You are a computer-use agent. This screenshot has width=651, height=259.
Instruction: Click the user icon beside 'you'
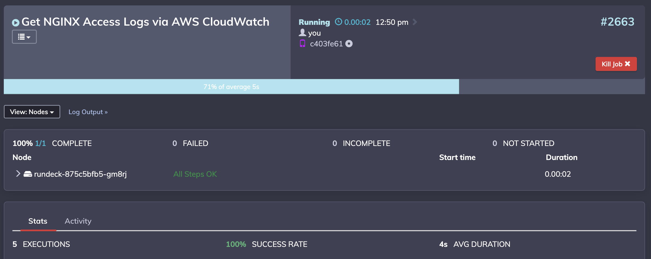click(302, 32)
